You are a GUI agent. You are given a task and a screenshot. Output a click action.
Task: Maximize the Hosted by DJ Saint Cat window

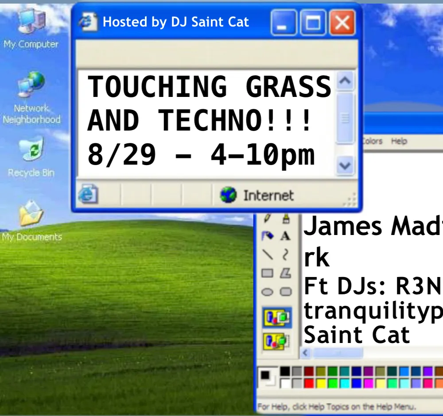(313, 23)
